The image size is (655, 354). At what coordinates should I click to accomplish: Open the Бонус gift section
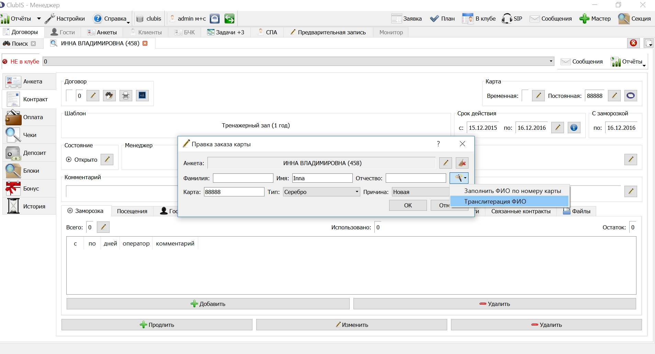pos(30,189)
